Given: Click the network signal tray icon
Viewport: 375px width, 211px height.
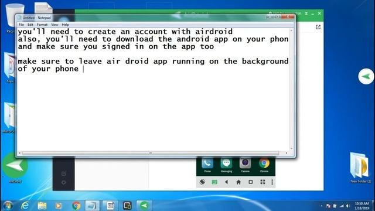Looking at the screenshot, I should pos(342,206).
